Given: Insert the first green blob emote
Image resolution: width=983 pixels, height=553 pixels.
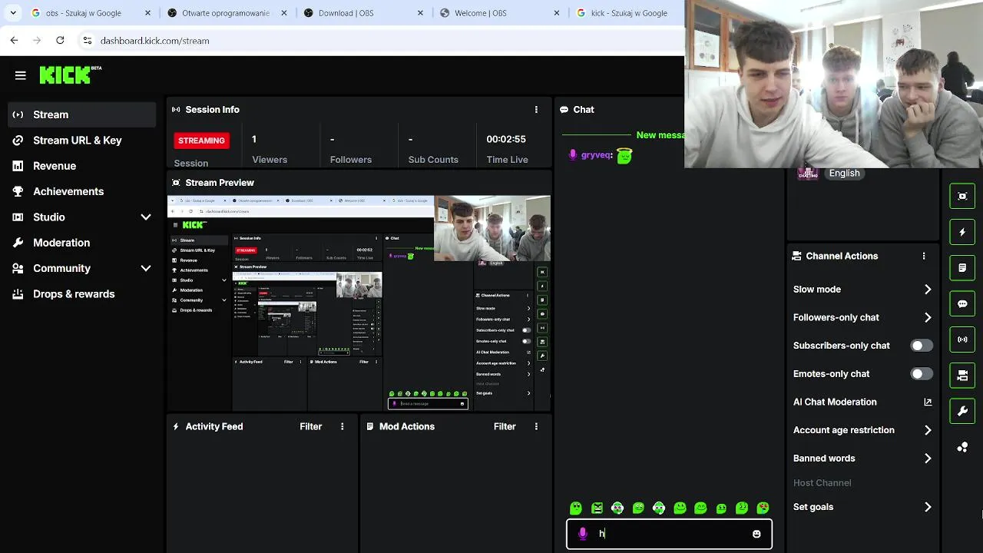Looking at the screenshot, I should pos(576,508).
